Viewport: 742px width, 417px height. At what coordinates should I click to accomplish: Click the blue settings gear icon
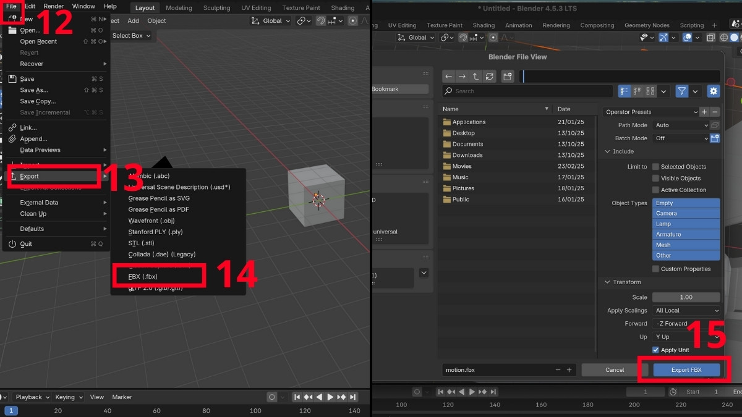pos(713,91)
